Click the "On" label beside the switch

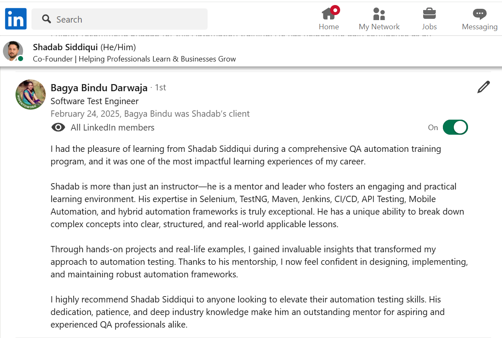433,128
